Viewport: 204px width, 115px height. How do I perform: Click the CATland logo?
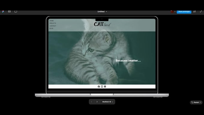coord(102,24)
